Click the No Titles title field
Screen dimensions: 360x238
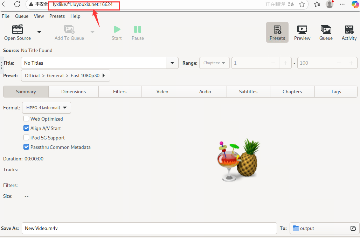click(x=94, y=63)
